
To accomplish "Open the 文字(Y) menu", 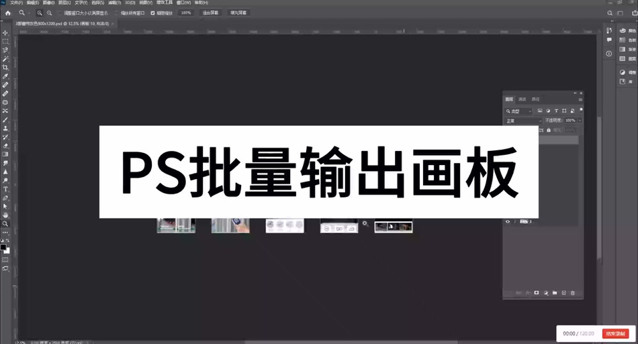I will [81, 3].
